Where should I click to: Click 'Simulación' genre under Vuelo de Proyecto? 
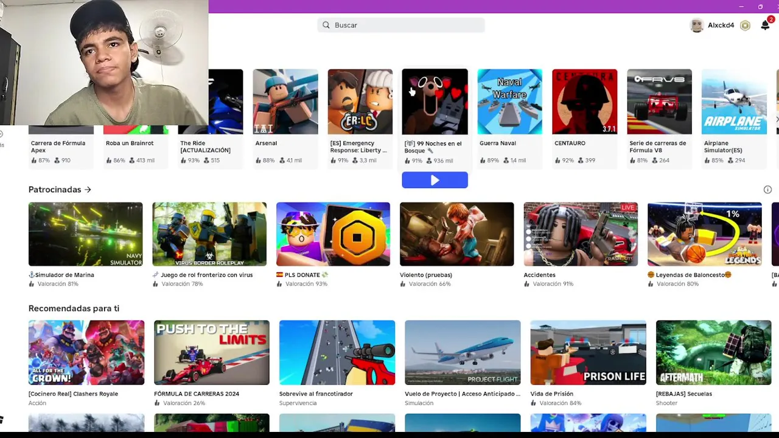[x=419, y=403]
